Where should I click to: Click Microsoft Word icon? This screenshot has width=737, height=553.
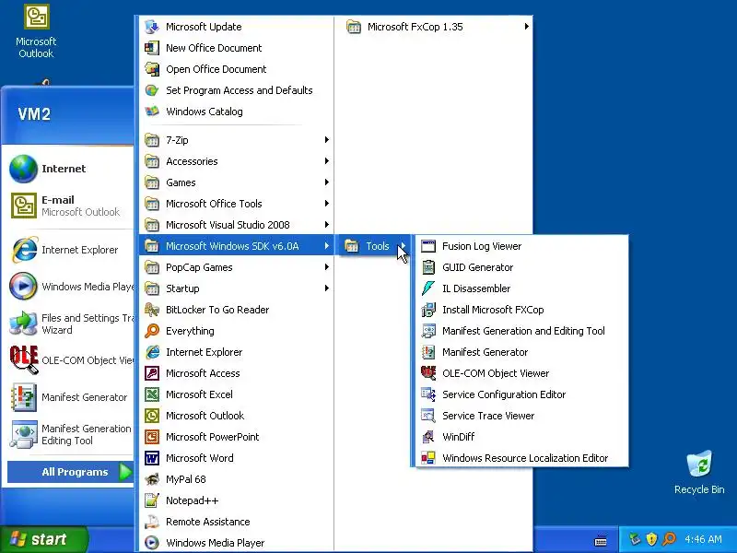(x=152, y=457)
